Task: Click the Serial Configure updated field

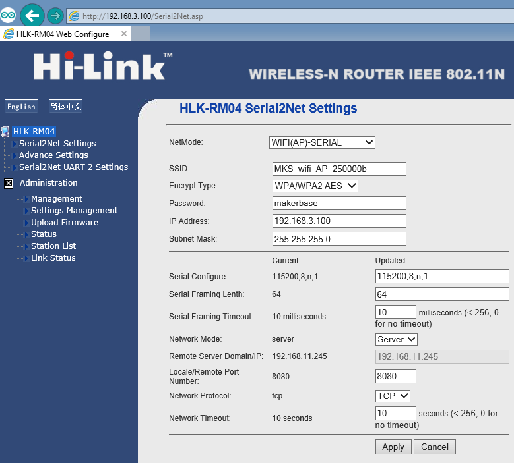Action: 442,276
